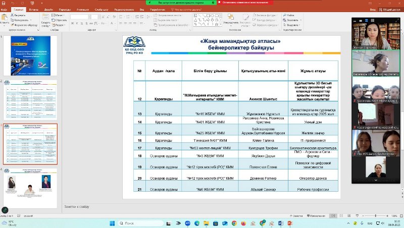The image size is (404, 228).
Task: Click the zoom slider in status bar
Action: coord(376,215)
